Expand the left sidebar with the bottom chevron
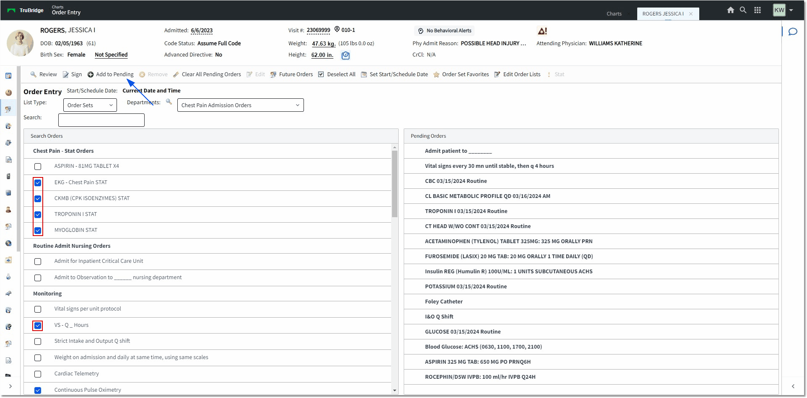Viewport: 807px width, 398px height. [x=10, y=386]
